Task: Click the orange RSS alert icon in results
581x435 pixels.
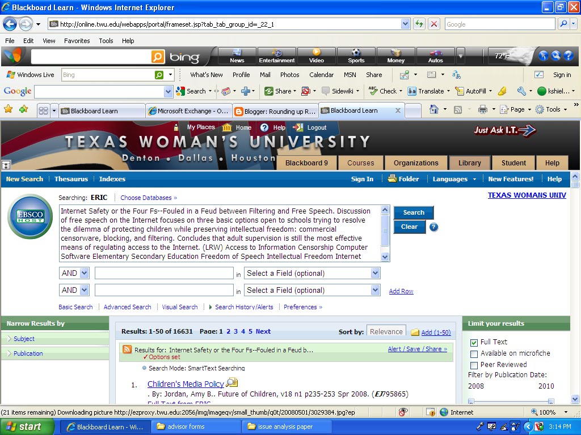Action: pyautogui.click(x=127, y=349)
